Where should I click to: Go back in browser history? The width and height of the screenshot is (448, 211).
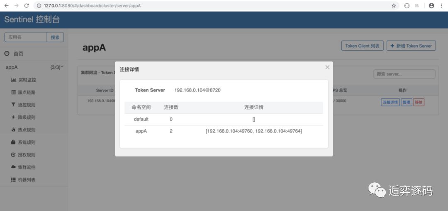pos(6,6)
